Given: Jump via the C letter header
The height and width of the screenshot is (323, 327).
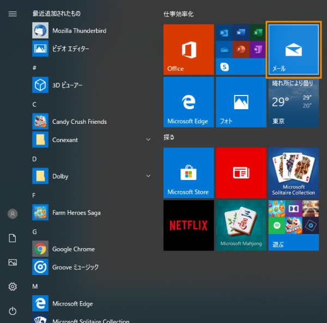Looking at the screenshot, I should pos(34,104).
